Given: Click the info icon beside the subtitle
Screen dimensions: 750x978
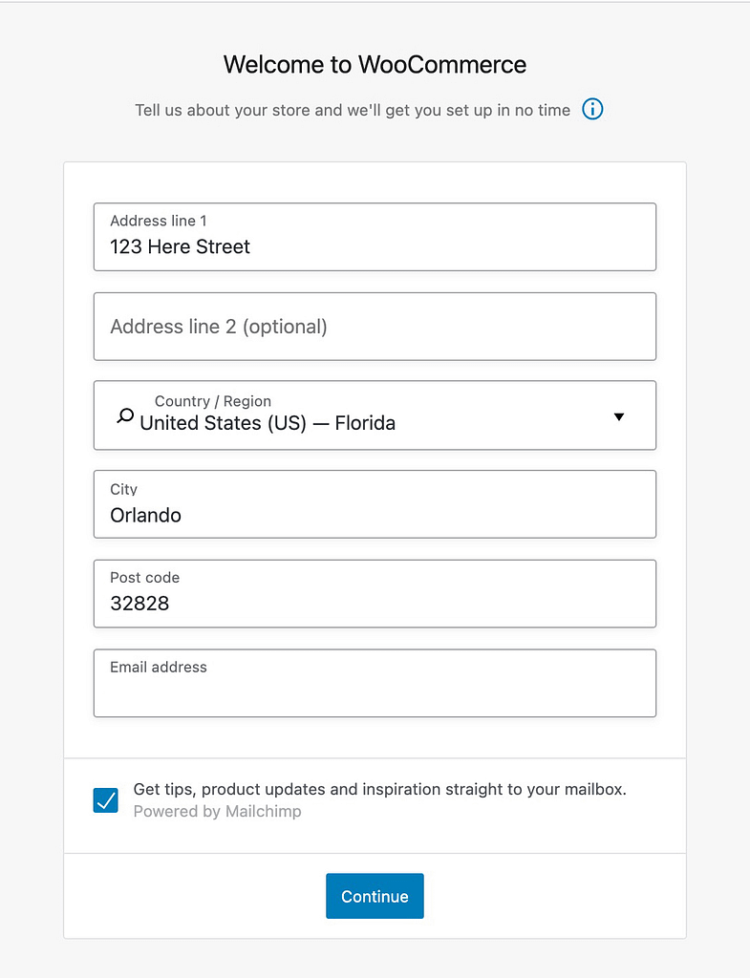Looking at the screenshot, I should [592, 110].
